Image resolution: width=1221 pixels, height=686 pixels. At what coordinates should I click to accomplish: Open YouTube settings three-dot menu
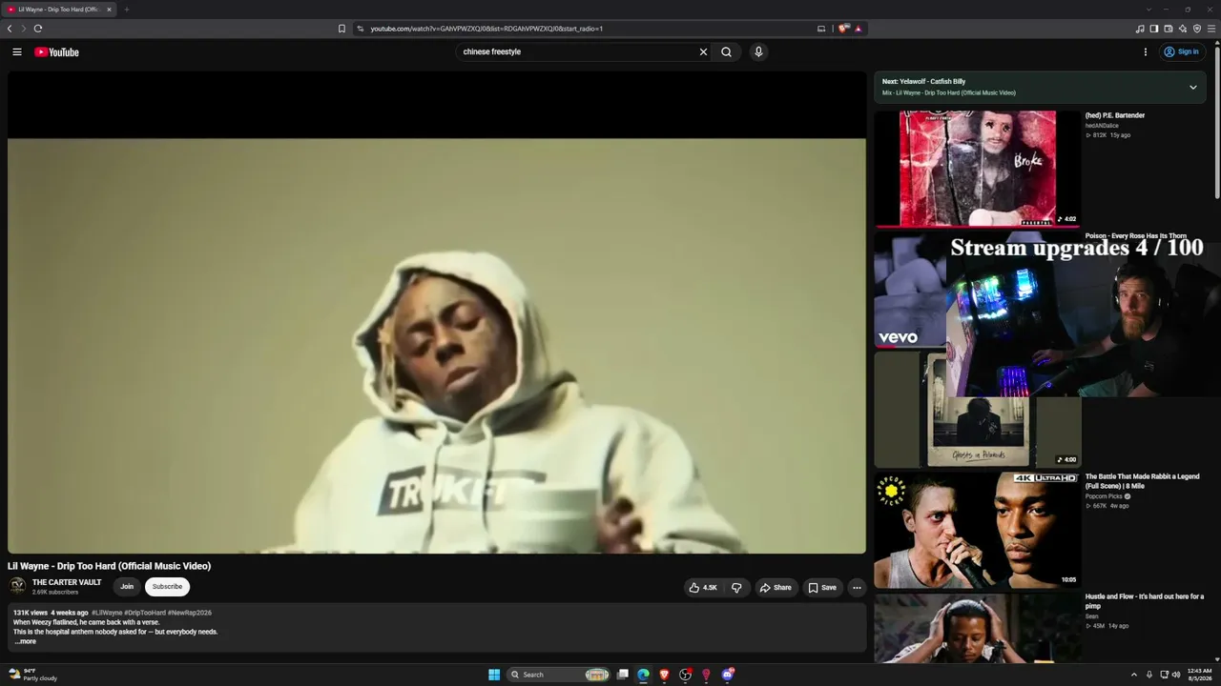tap(1146, 52)
